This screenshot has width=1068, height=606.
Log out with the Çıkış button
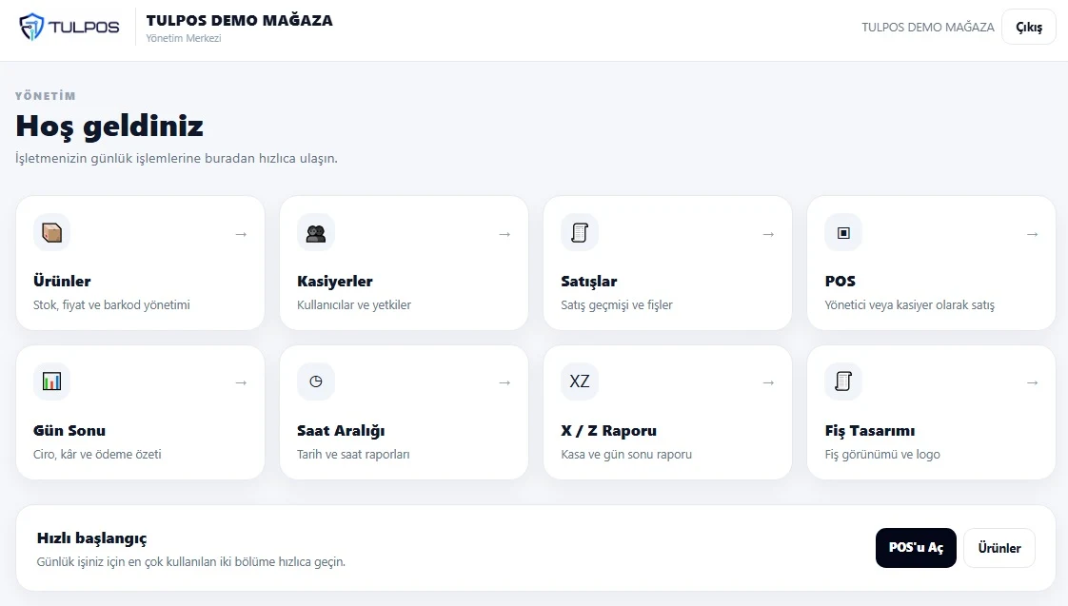pyautogui.click(x=1028, y=28)
